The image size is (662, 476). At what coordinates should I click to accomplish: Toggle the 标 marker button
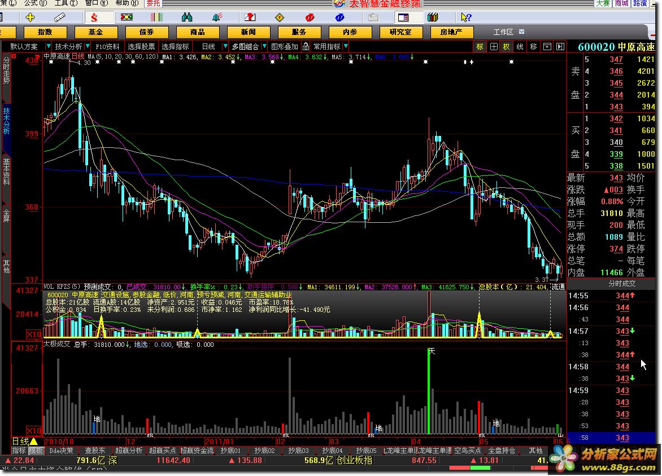[x=480, y=46]
